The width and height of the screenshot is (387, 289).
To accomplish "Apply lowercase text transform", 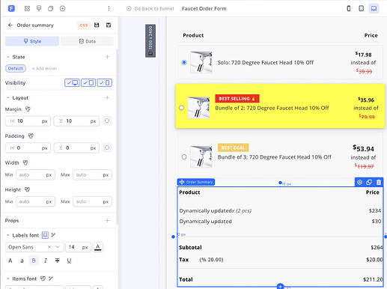I will (22, 261).
